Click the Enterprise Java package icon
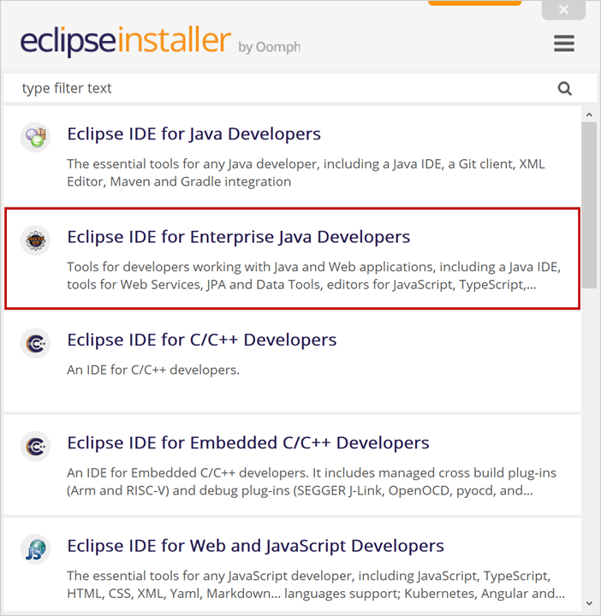The height and width of the screenshot is (616, 601). pyautogui.click(x=35, y=240)
